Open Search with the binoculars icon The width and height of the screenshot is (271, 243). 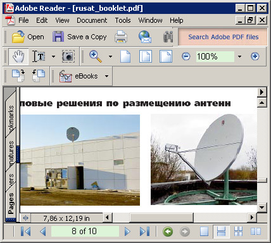(168, 37)
